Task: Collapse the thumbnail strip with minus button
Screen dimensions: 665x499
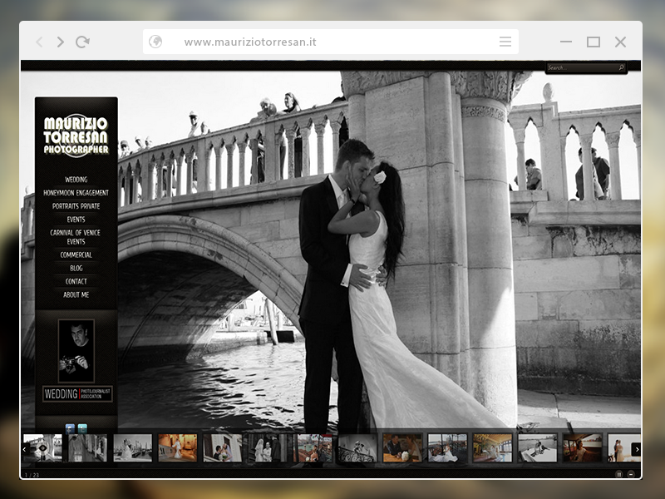Action: point(631,474)
